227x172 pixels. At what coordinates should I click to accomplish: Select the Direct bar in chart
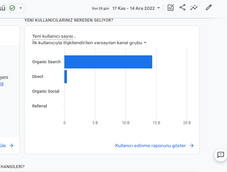[x=66, y=77]
